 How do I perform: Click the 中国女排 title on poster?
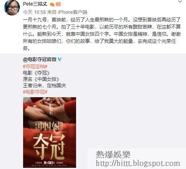51,127
